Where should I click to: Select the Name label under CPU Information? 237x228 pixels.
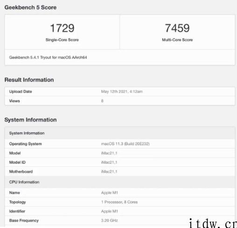click(14, 193)
